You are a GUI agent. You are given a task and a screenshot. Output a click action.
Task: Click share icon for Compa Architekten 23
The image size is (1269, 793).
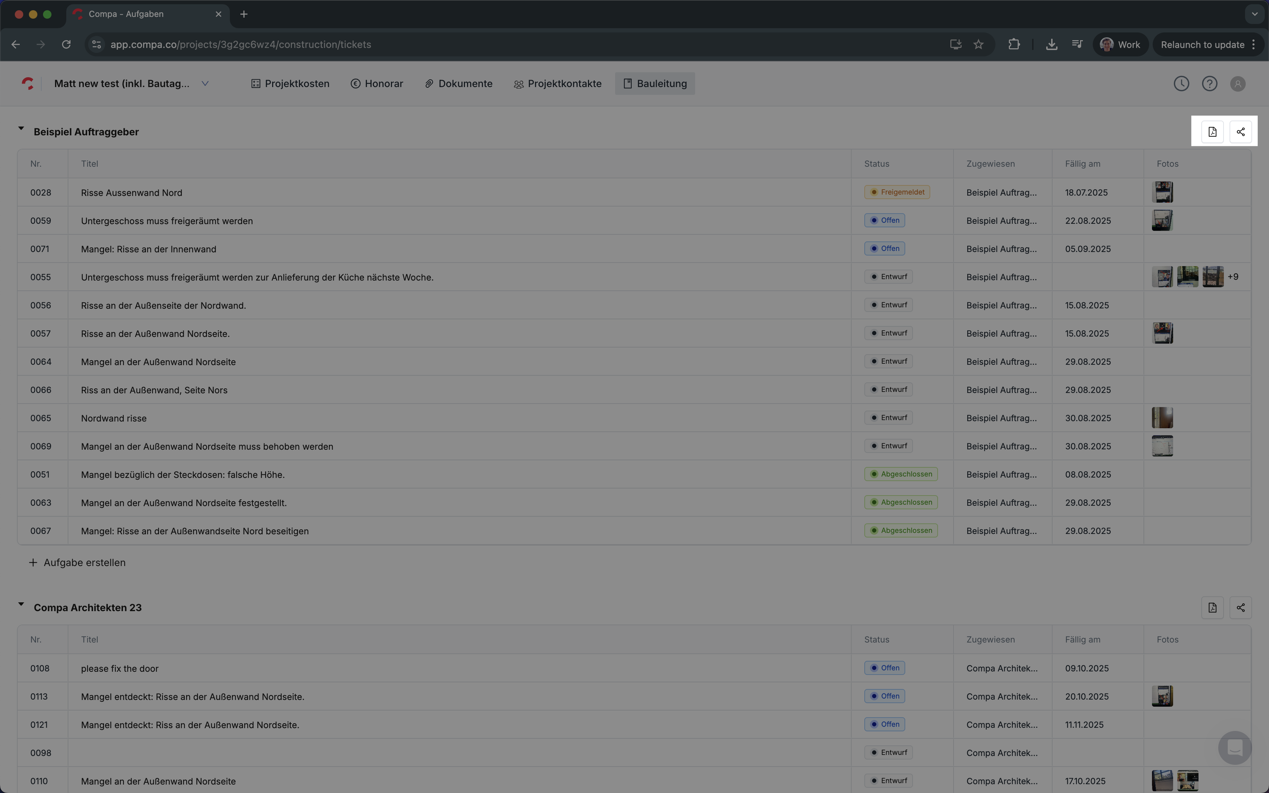pyautogui.click(x=1240, y=607)
